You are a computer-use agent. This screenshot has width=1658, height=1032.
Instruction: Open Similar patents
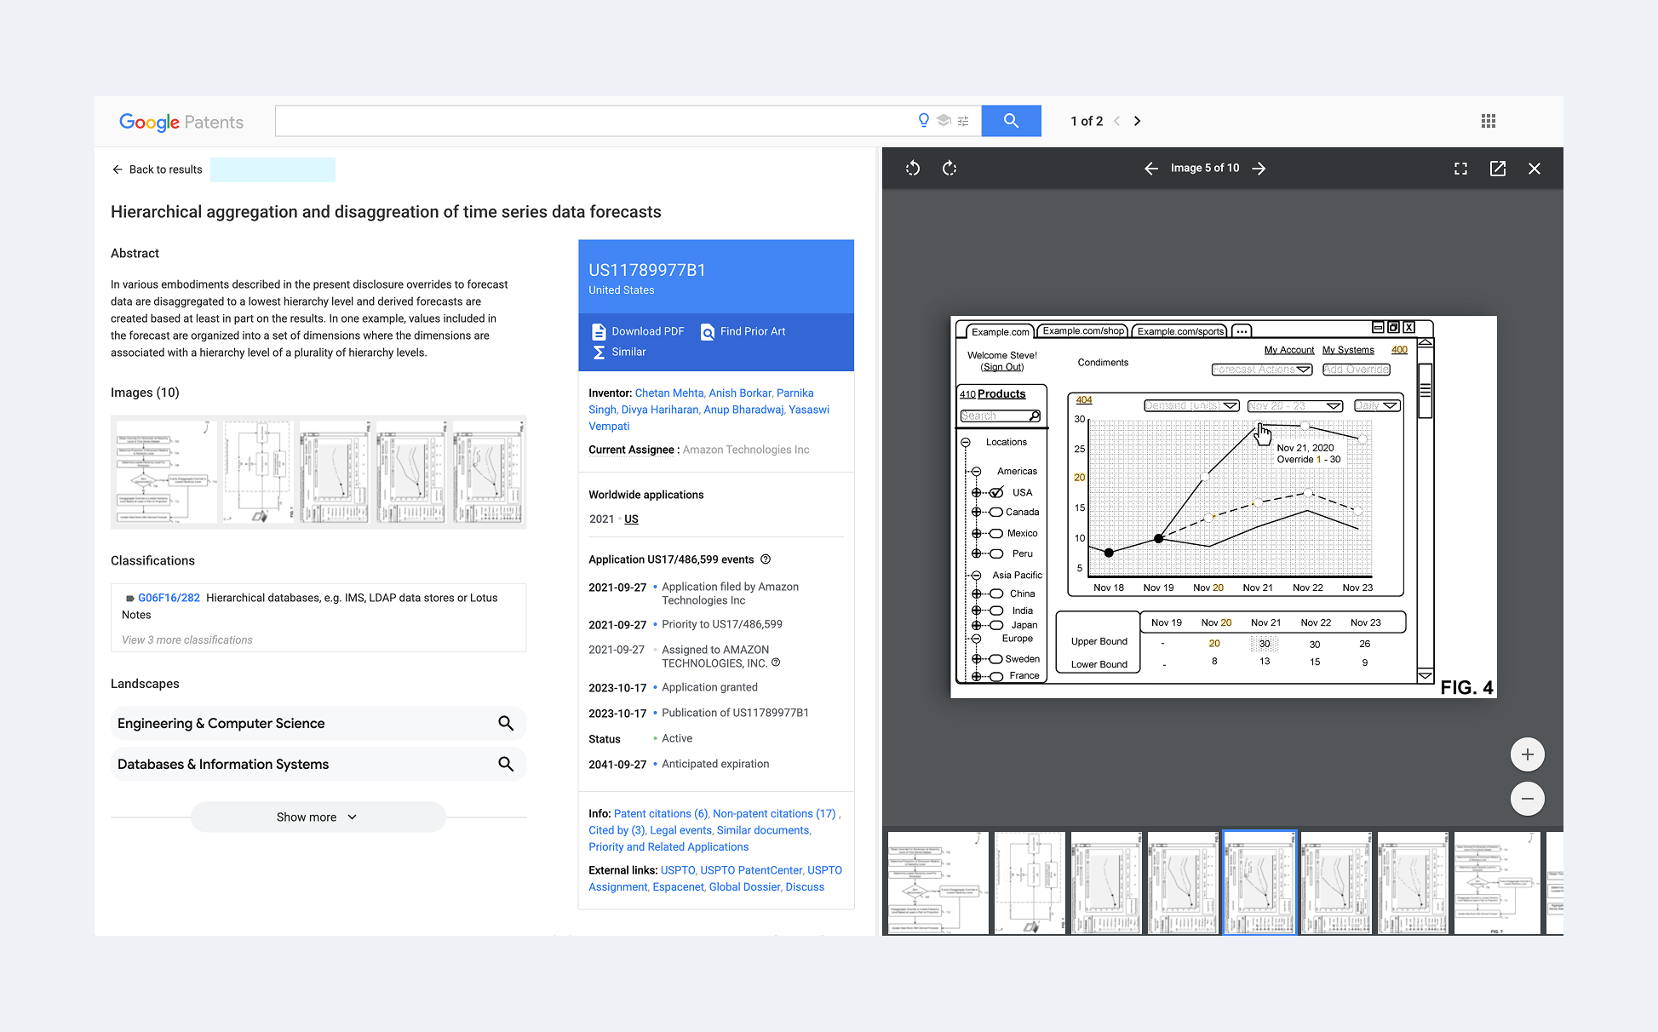(x=619, y=352)
